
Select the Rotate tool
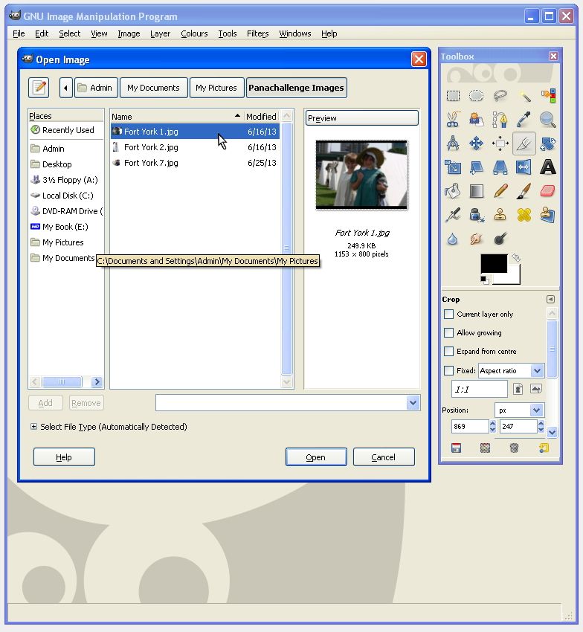pyautogui.click(x=547, y=144)
